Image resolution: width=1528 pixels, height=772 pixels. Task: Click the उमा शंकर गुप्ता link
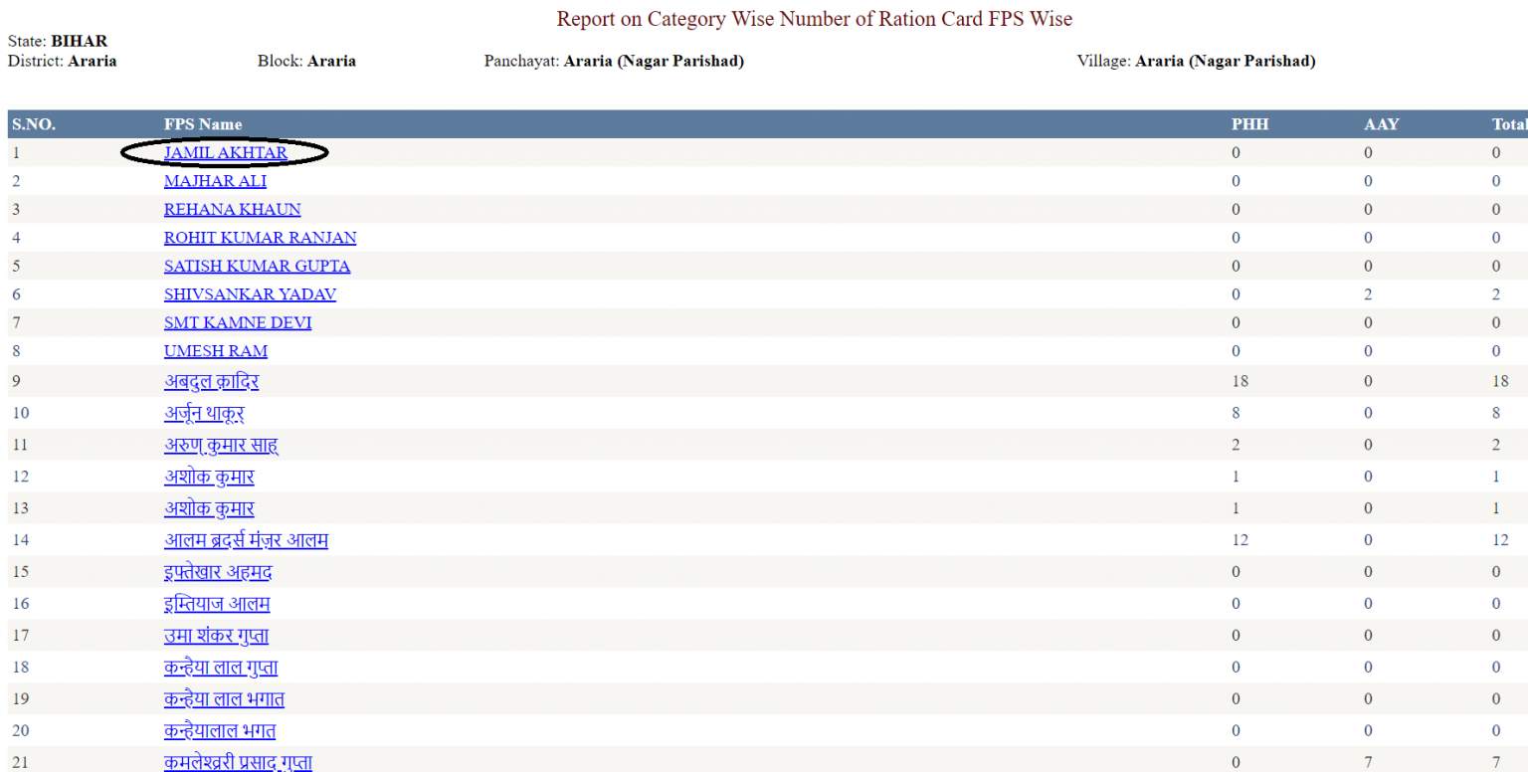[x=216, y=636]
